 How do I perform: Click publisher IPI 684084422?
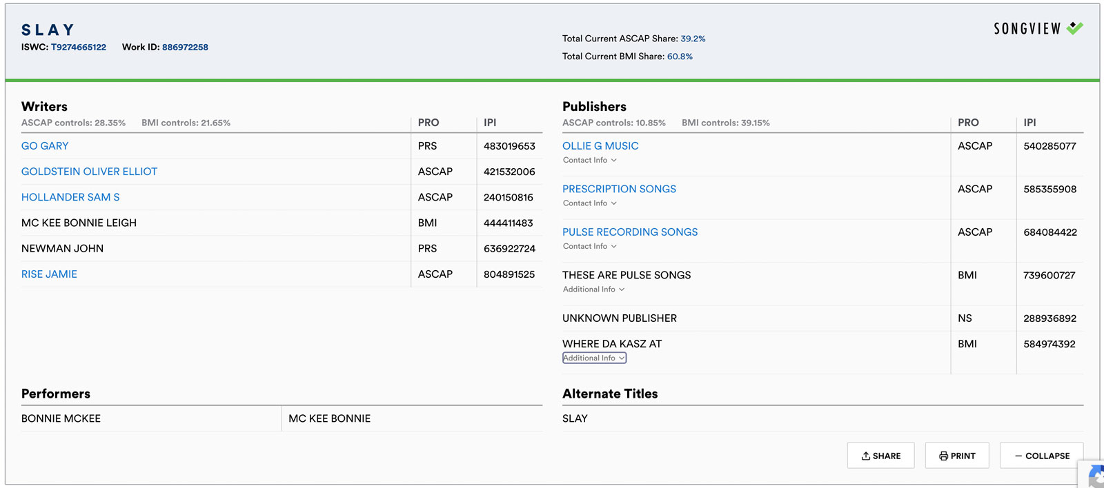[1050, 232]
